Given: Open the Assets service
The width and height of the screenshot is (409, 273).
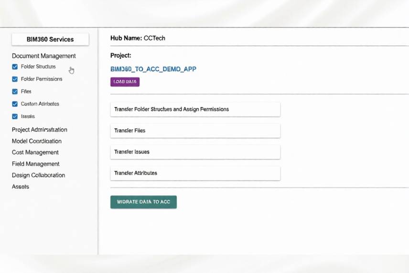Looking at the screenshot, I should pos(21,186).
